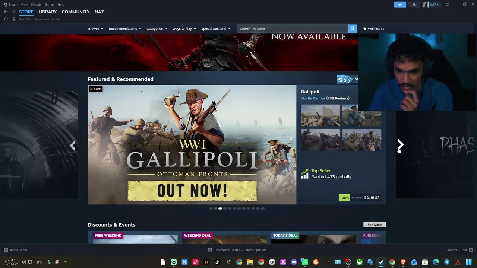Open Discord from the taskbar
Image resolution: width=477 pixels, height=268 pixels.
tap(294, 262)
